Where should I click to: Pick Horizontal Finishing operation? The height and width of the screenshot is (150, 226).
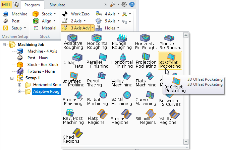click(122, 61)
